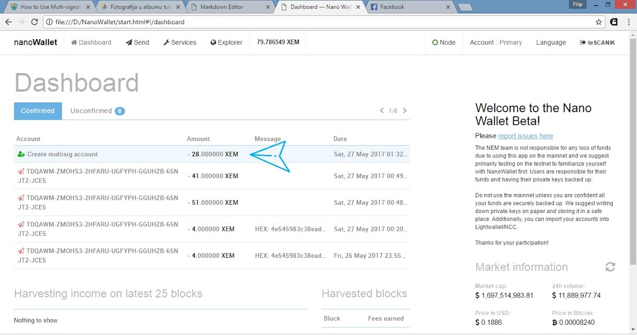Go to next transactions page arrow
The width and height of the screenshot is (637, 335).
[405, 111]
